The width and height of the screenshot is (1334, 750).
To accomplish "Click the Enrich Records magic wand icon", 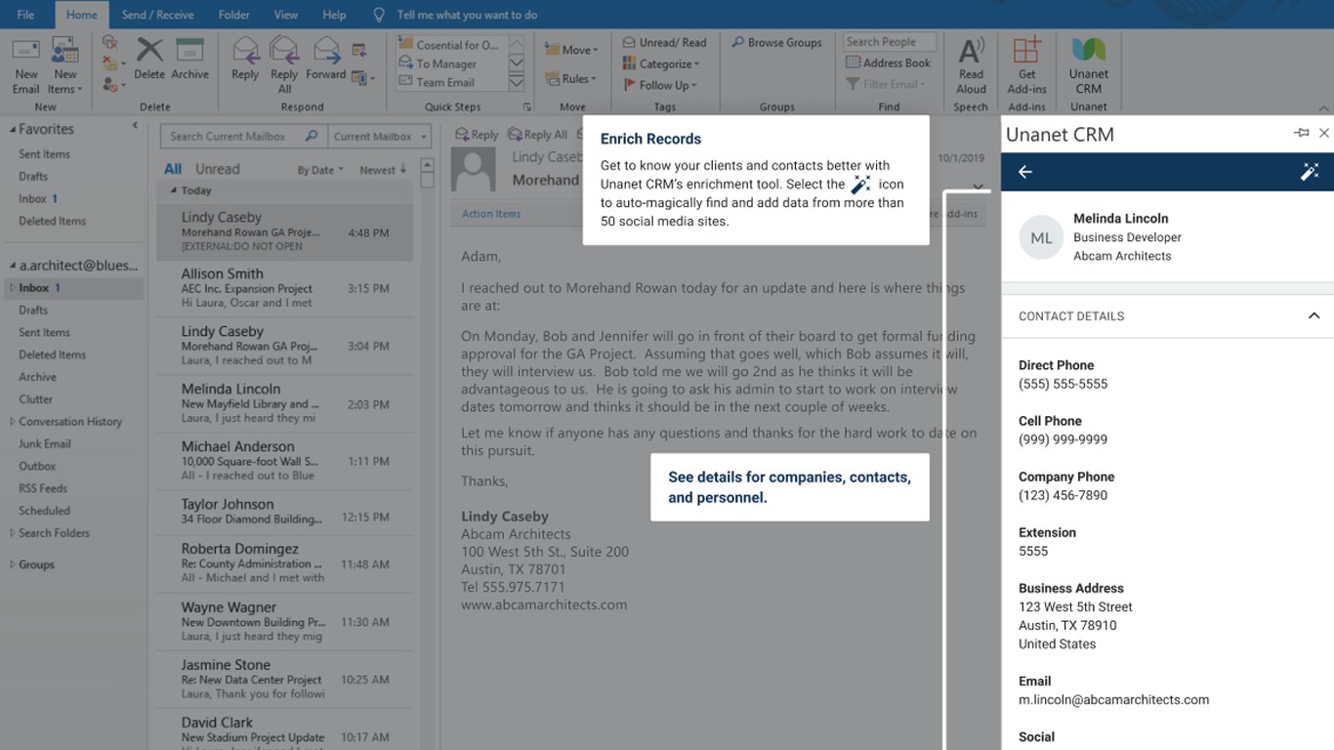I will point(1310,172).
